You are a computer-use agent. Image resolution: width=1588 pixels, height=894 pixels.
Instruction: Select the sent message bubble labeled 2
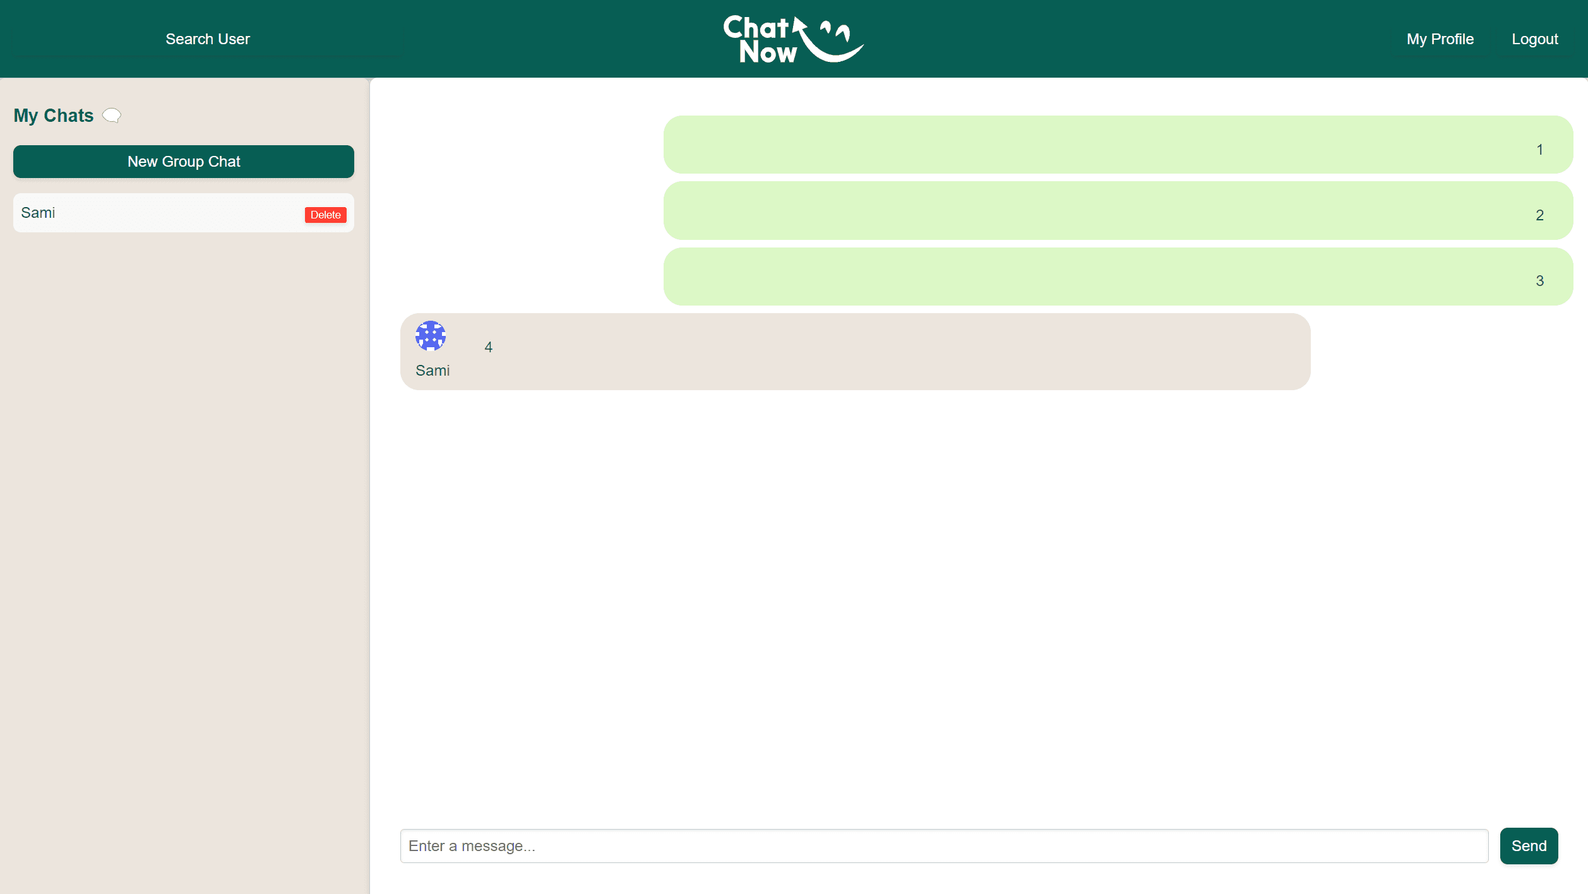(x=1118, y=210)
